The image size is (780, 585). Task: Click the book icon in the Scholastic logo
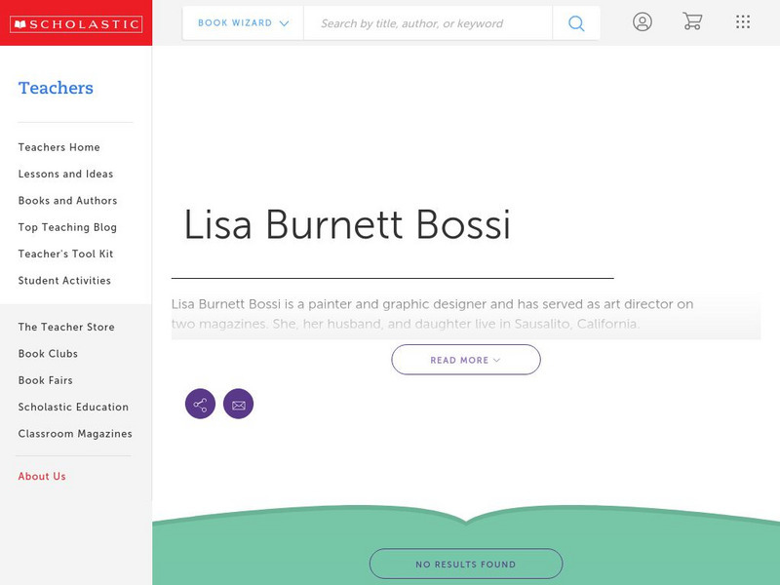pyautogui.click(x=22, y=21)
